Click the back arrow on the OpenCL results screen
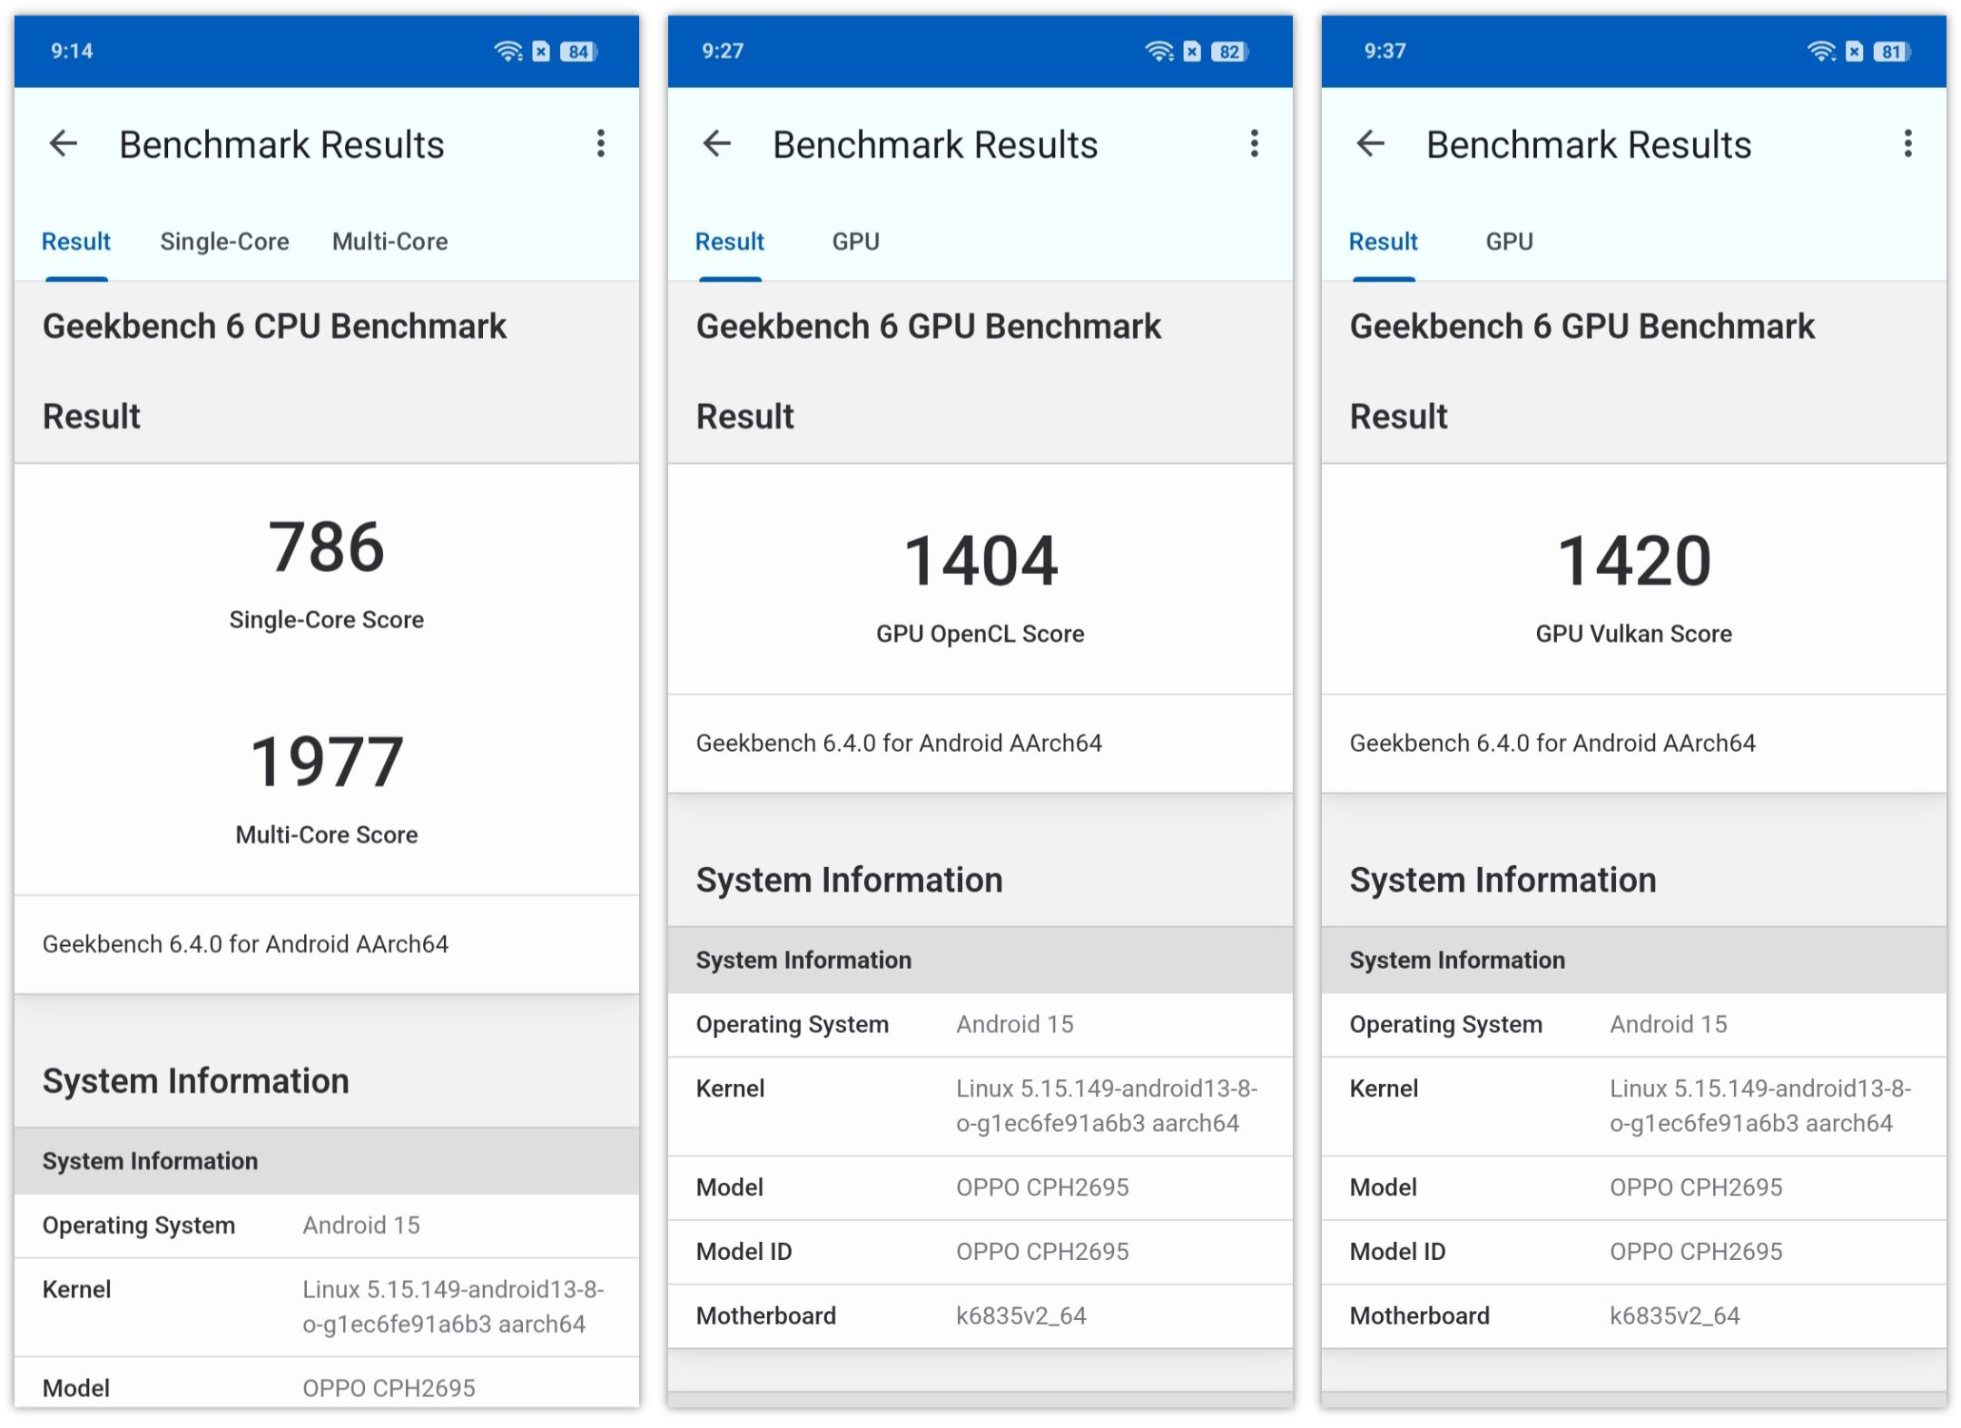This screenshot has height=1428, width=1961. [x=718, y=143]
